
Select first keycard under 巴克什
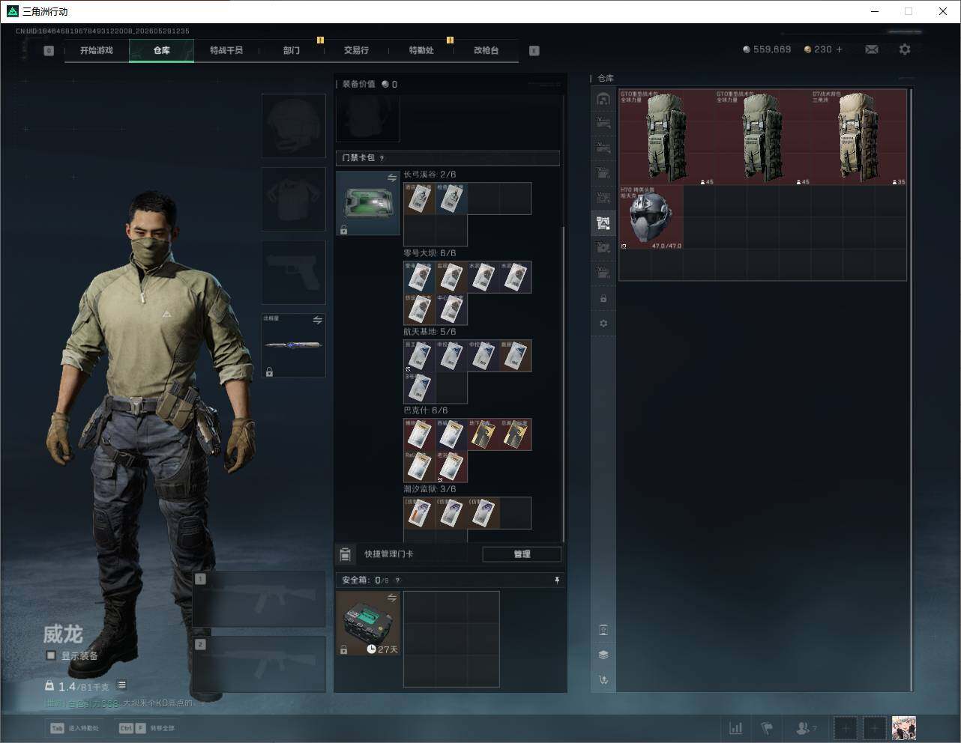point(420,434)
